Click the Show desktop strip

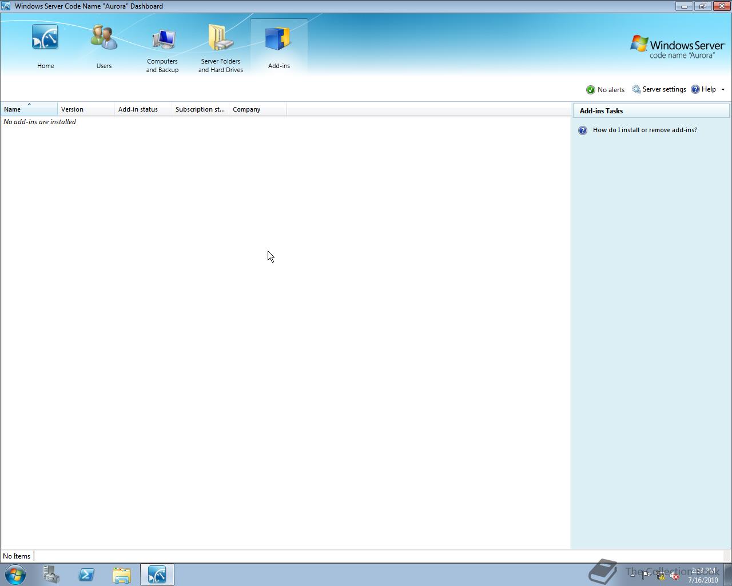point(727,575)
